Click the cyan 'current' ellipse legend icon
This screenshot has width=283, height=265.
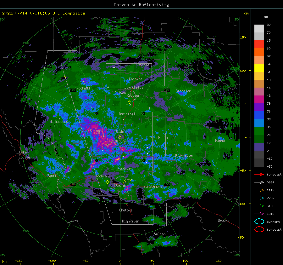259,222
